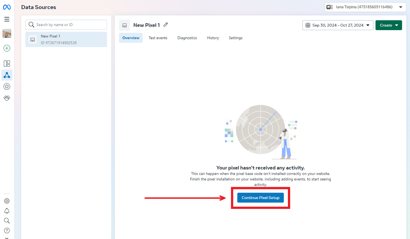The image size is (410, 239).
Task: Click the pixel ID 972671914902528 text
Action: point(59,43)
